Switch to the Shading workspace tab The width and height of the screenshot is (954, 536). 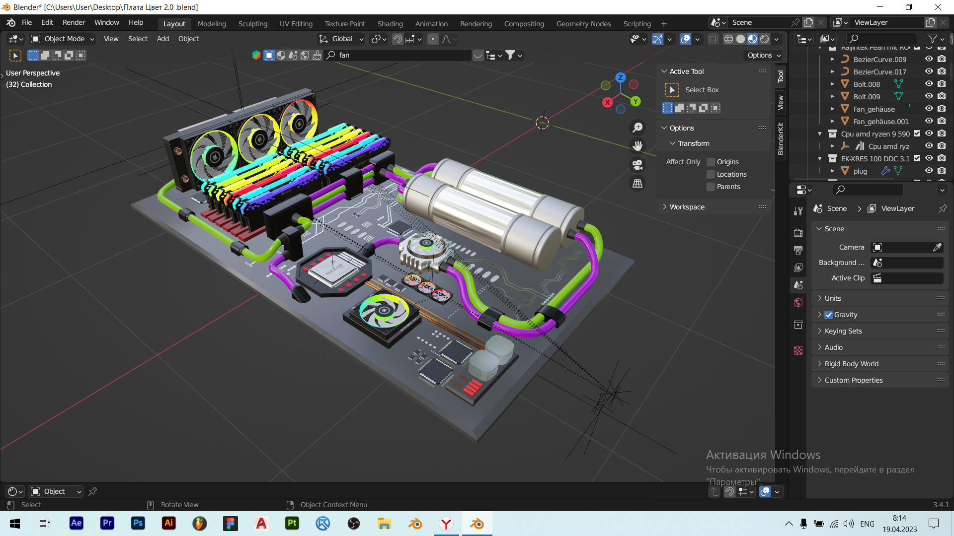pos(390,23)
